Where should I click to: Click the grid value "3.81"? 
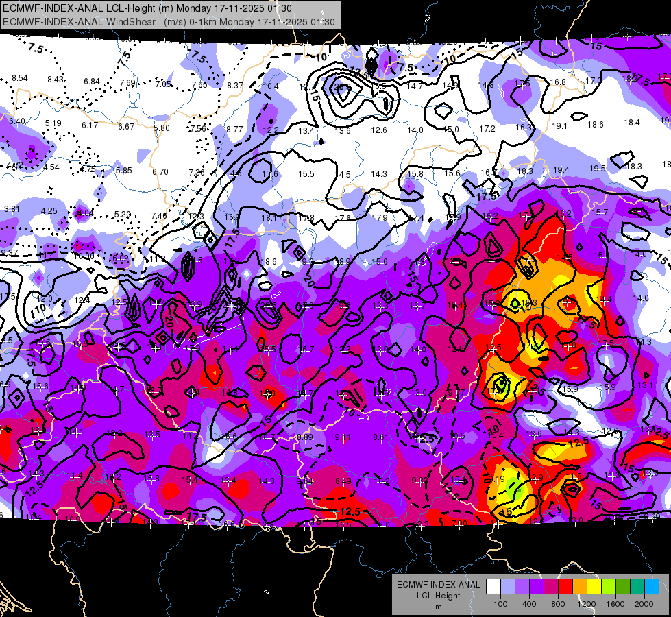(12, 209)
